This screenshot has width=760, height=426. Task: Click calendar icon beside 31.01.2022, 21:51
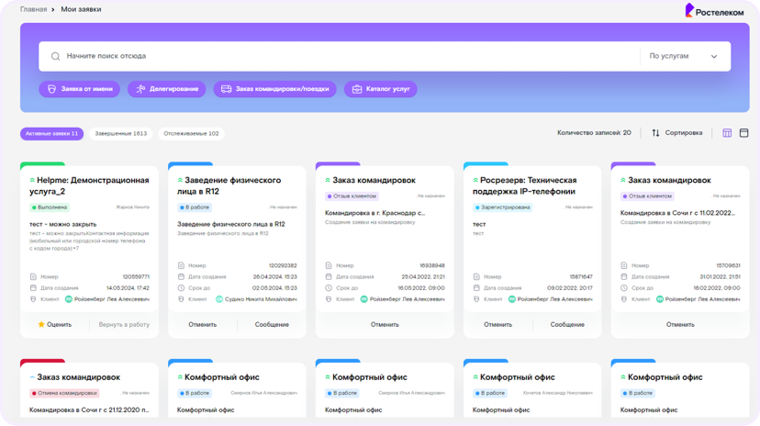(624, 276)
